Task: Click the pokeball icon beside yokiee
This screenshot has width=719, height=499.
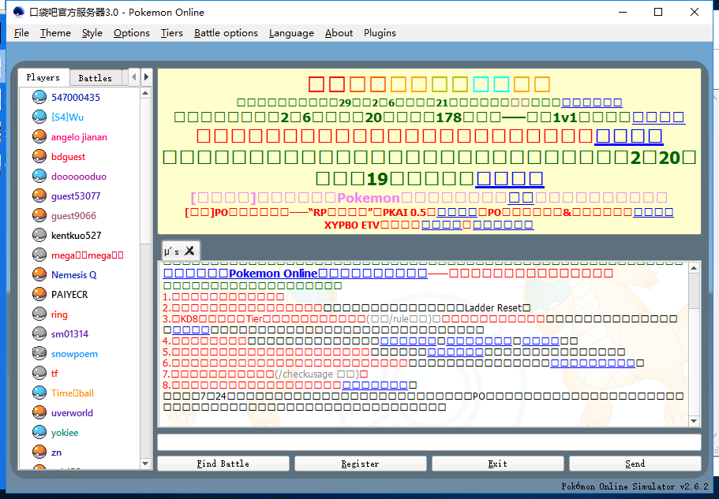Action: click(x=39, y=432)
